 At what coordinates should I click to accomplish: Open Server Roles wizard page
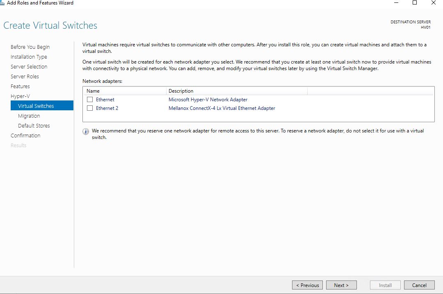[x=25, y=77]
